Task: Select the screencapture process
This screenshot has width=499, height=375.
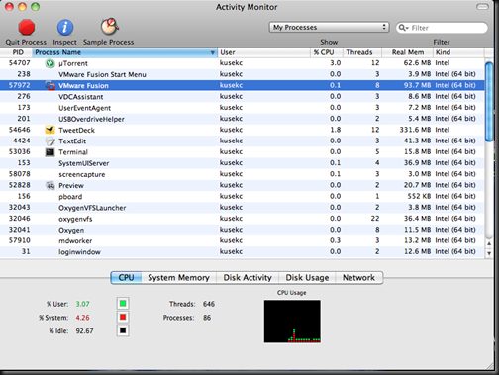Action: point(243,174)
